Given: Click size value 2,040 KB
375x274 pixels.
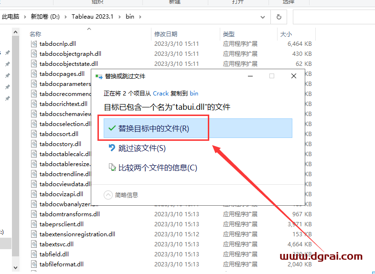Looking at the screenshot, I should pos(300,264).
